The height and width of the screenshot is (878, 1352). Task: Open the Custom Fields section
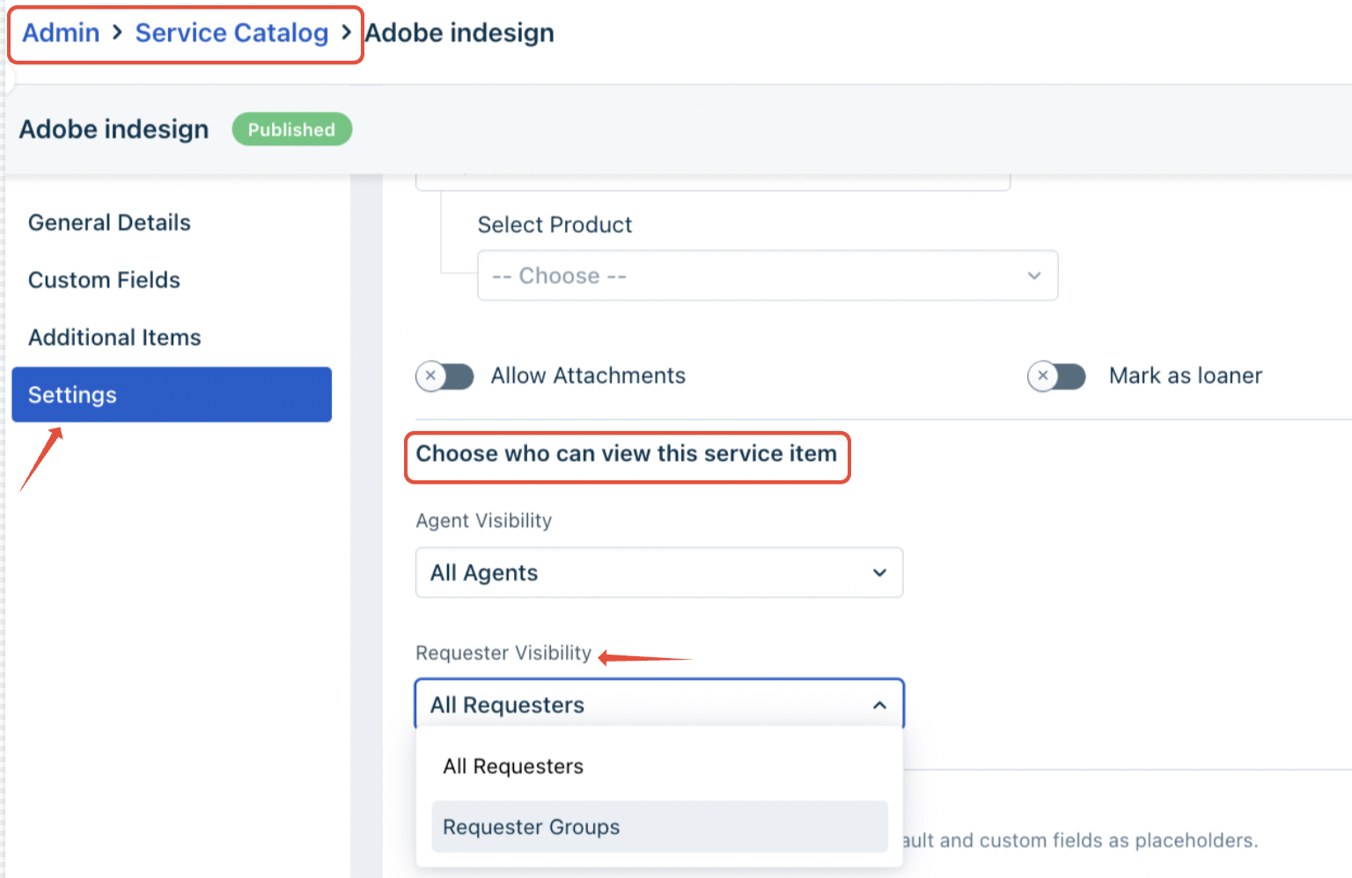coord(104,280)
